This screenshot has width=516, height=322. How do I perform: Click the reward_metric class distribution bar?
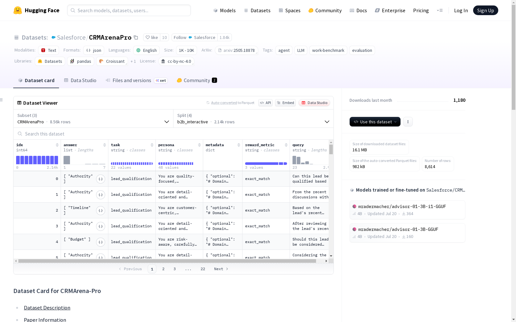pos(266,164)
